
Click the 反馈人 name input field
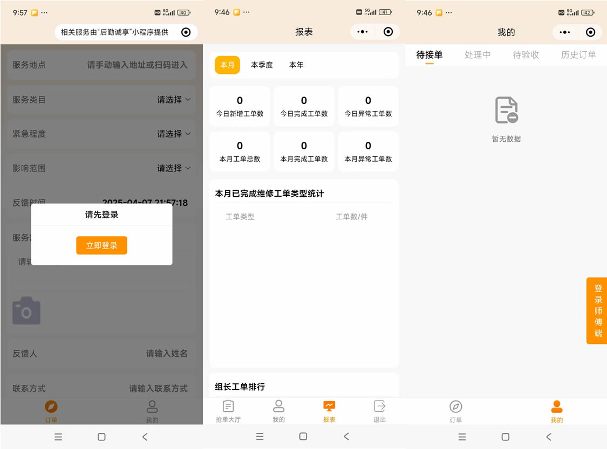pyautogui.click(x=166, y=354)
